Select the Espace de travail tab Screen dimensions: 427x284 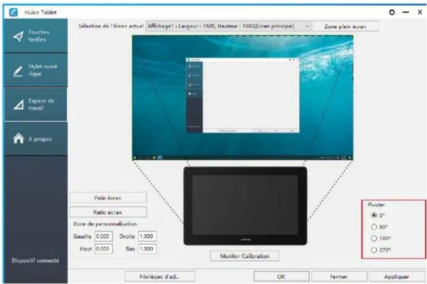(36, 104)
